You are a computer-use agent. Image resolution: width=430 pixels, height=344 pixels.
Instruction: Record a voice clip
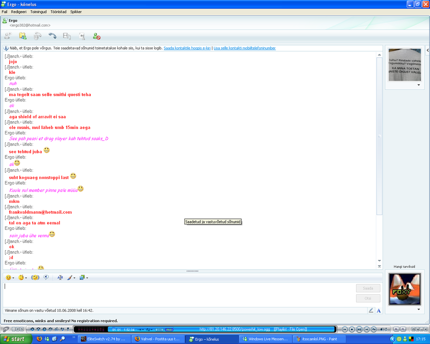pos(46,277)
